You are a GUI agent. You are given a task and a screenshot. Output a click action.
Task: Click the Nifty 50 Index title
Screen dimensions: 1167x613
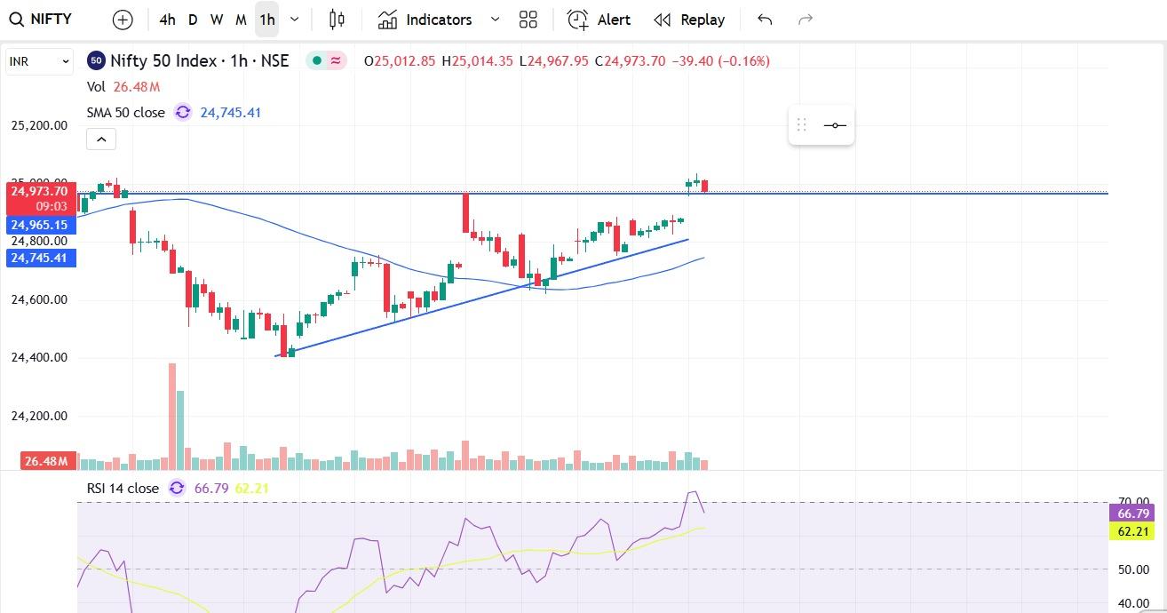(x=200, y=60)
